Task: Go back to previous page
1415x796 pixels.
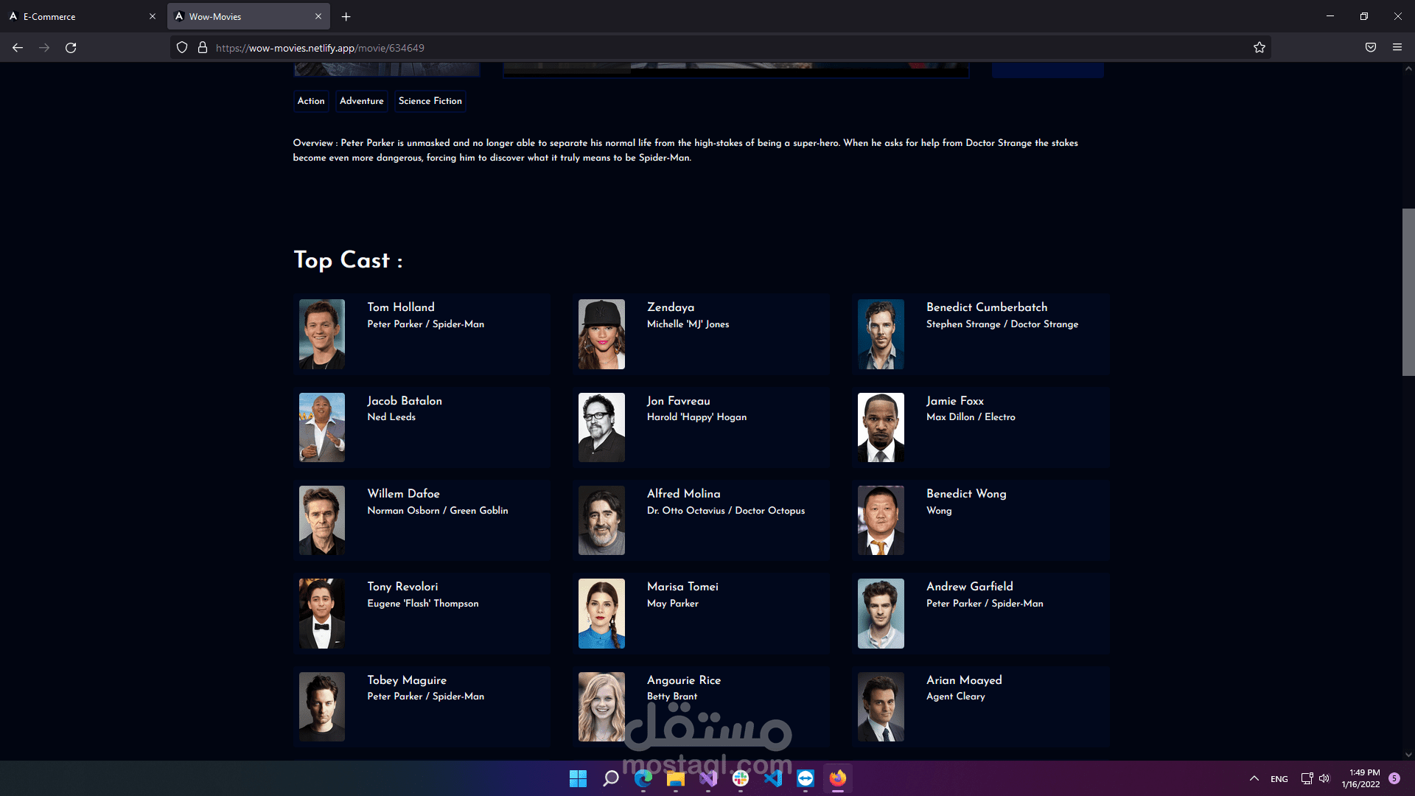Action: (18, 48)
